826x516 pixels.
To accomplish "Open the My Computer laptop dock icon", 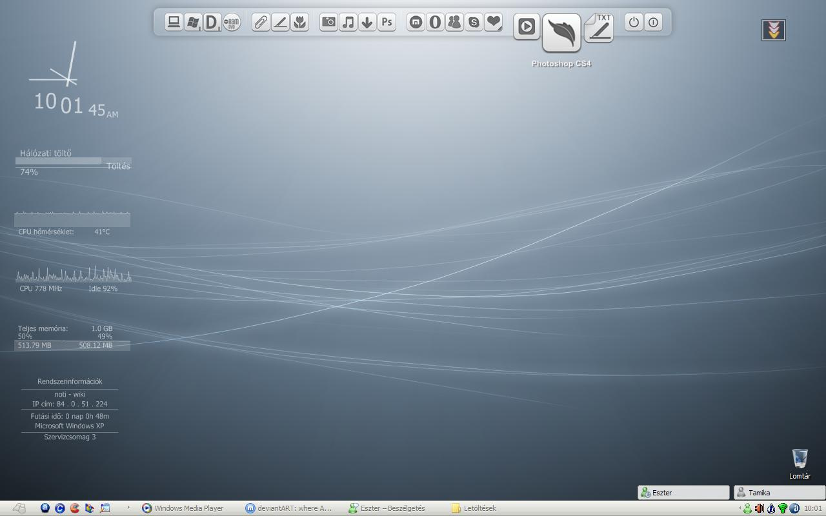I will tap(174, 23).
